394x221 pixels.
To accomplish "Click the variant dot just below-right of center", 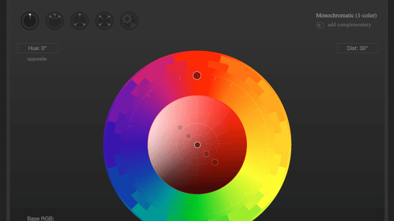I will click(x=206, y=154).
